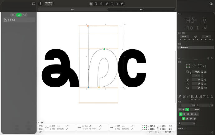Viewport: 215px width, 135px height.
Task: Select the Draw (pen) tool
Action: pos(102,4)
